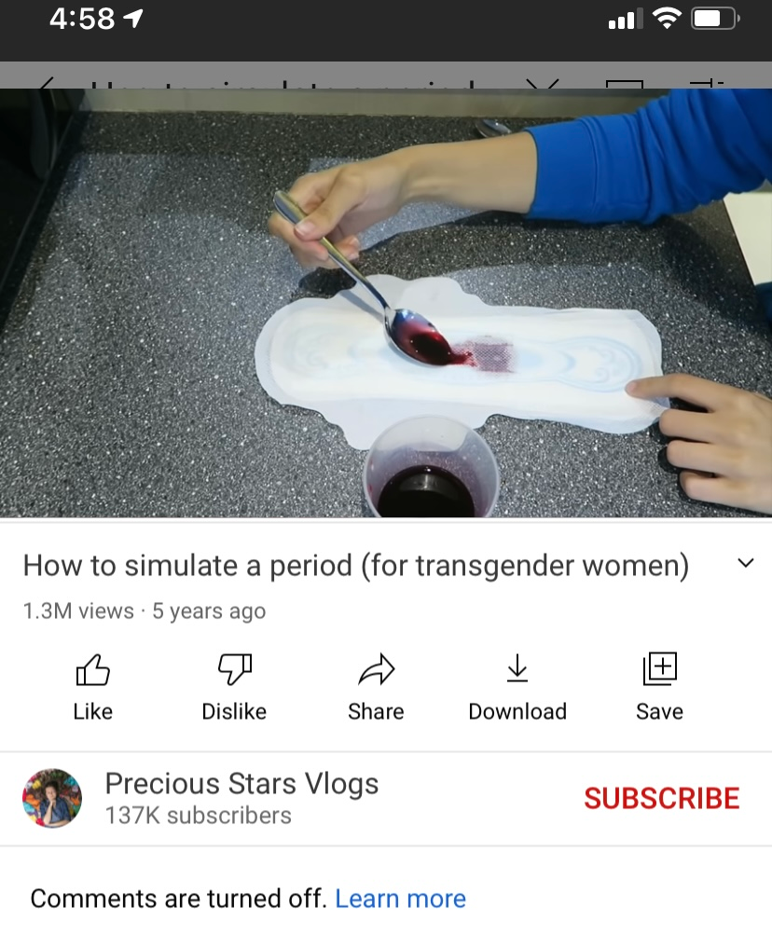Open the Precious Stars Vlogs channel name

(241, 783)
